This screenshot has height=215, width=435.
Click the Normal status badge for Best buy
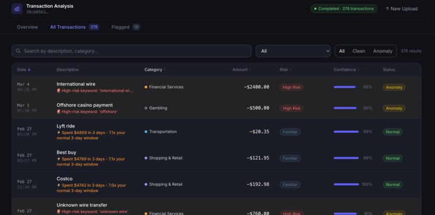pos(392,158)
